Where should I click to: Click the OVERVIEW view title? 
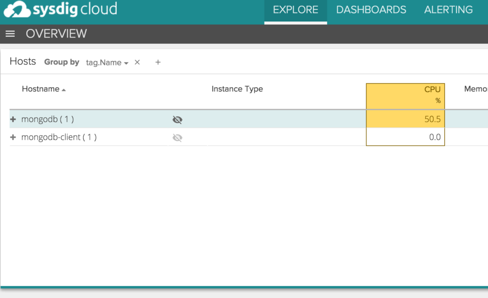[x=56, y=34]
